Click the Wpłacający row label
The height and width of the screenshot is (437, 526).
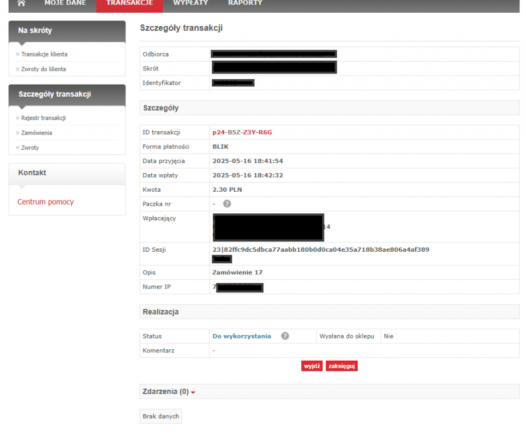(159, 218)
